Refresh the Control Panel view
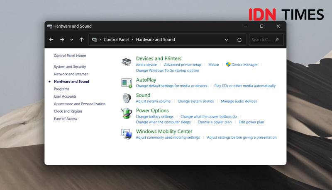Image resolution: width=332 pixels, height=190 pixels. click(239, 40)
